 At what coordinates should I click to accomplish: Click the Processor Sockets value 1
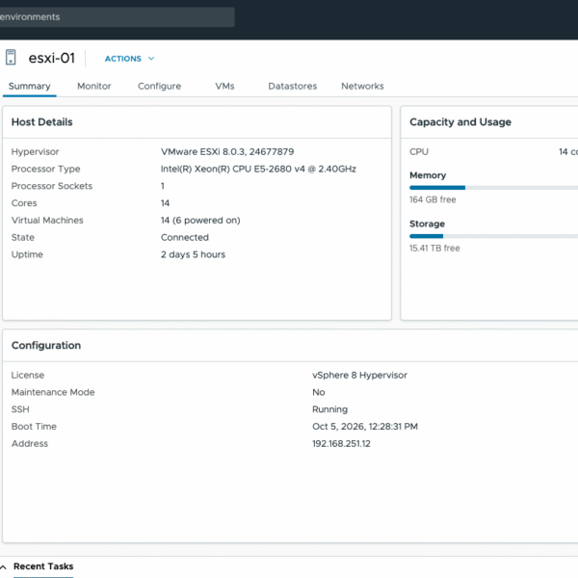pyautogui.click(x=163, y=186)
